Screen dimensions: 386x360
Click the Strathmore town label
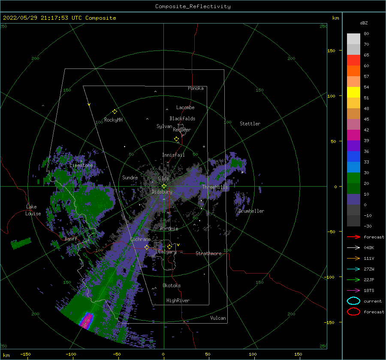click(208, 253)
